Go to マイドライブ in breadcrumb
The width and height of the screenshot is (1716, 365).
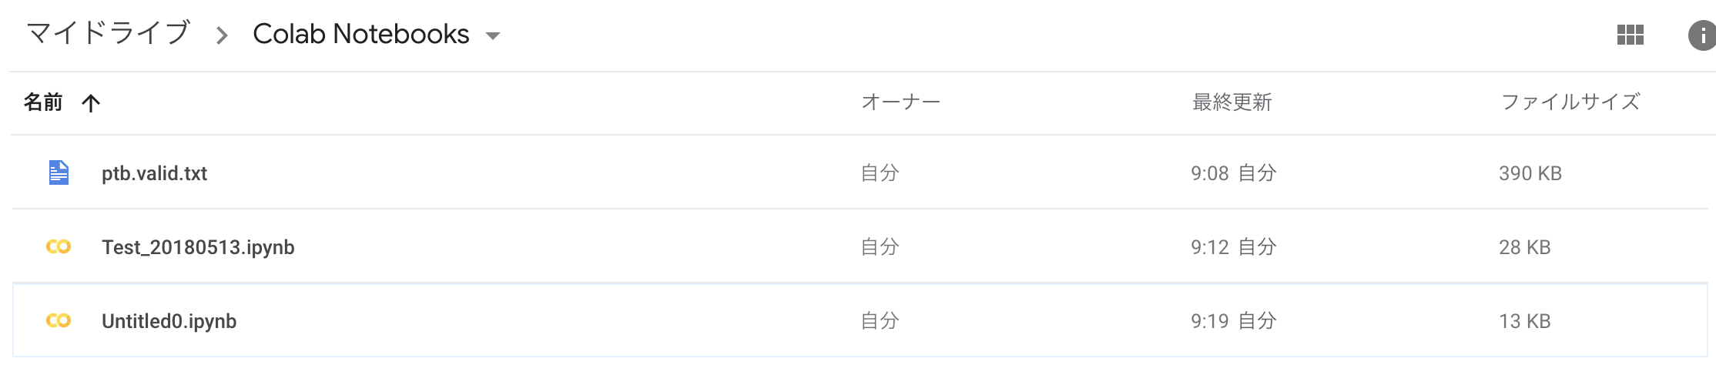(108, 33)
